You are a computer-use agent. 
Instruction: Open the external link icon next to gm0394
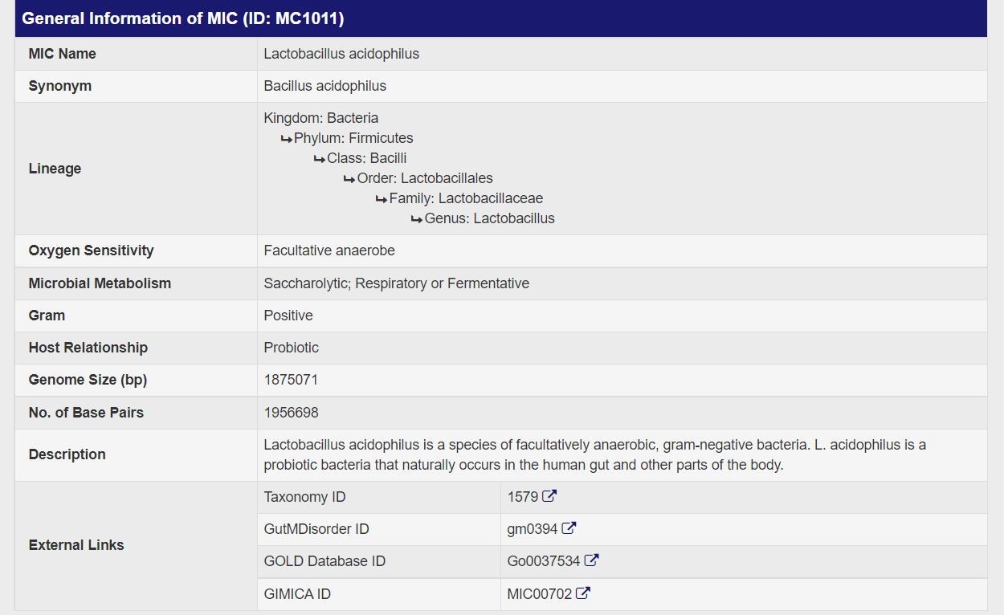[x=569, y=528]
